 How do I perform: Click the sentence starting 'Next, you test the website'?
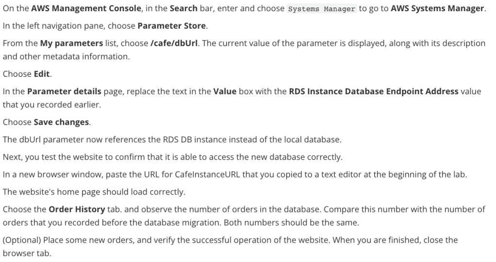(x=172, y=157)
